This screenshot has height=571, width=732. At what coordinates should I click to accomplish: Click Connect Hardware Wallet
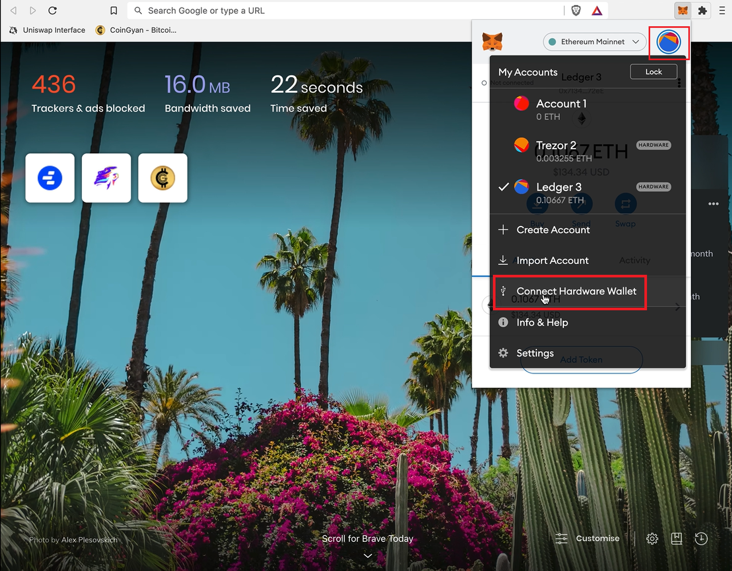[x=588, y=292]
